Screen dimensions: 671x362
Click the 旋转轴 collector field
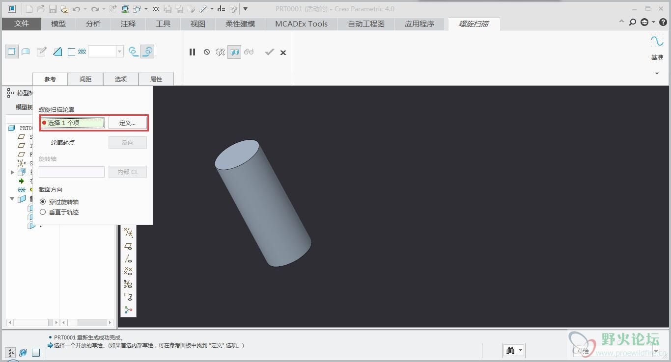pyautogui.click(x=72, y=172)
